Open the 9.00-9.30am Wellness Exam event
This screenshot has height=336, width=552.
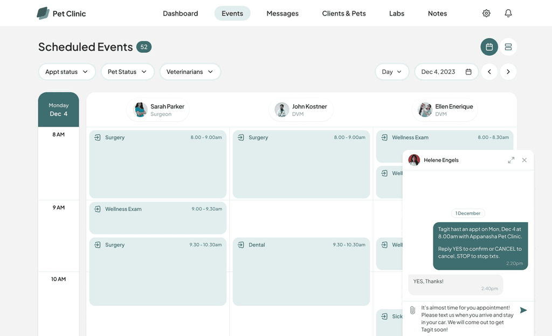coord(158,218)
